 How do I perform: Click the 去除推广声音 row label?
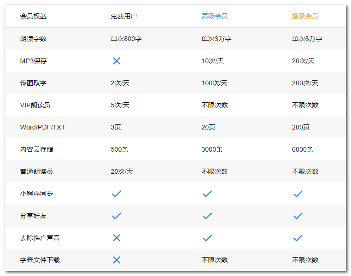pos(40,238)
